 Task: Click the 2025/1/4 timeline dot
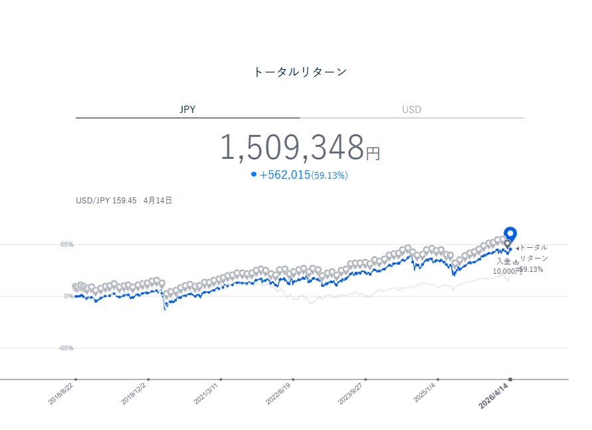[438, 379]
